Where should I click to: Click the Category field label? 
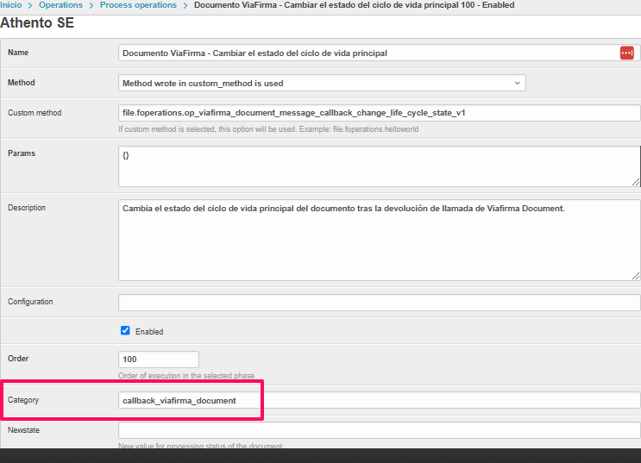[x=23, y=400]
